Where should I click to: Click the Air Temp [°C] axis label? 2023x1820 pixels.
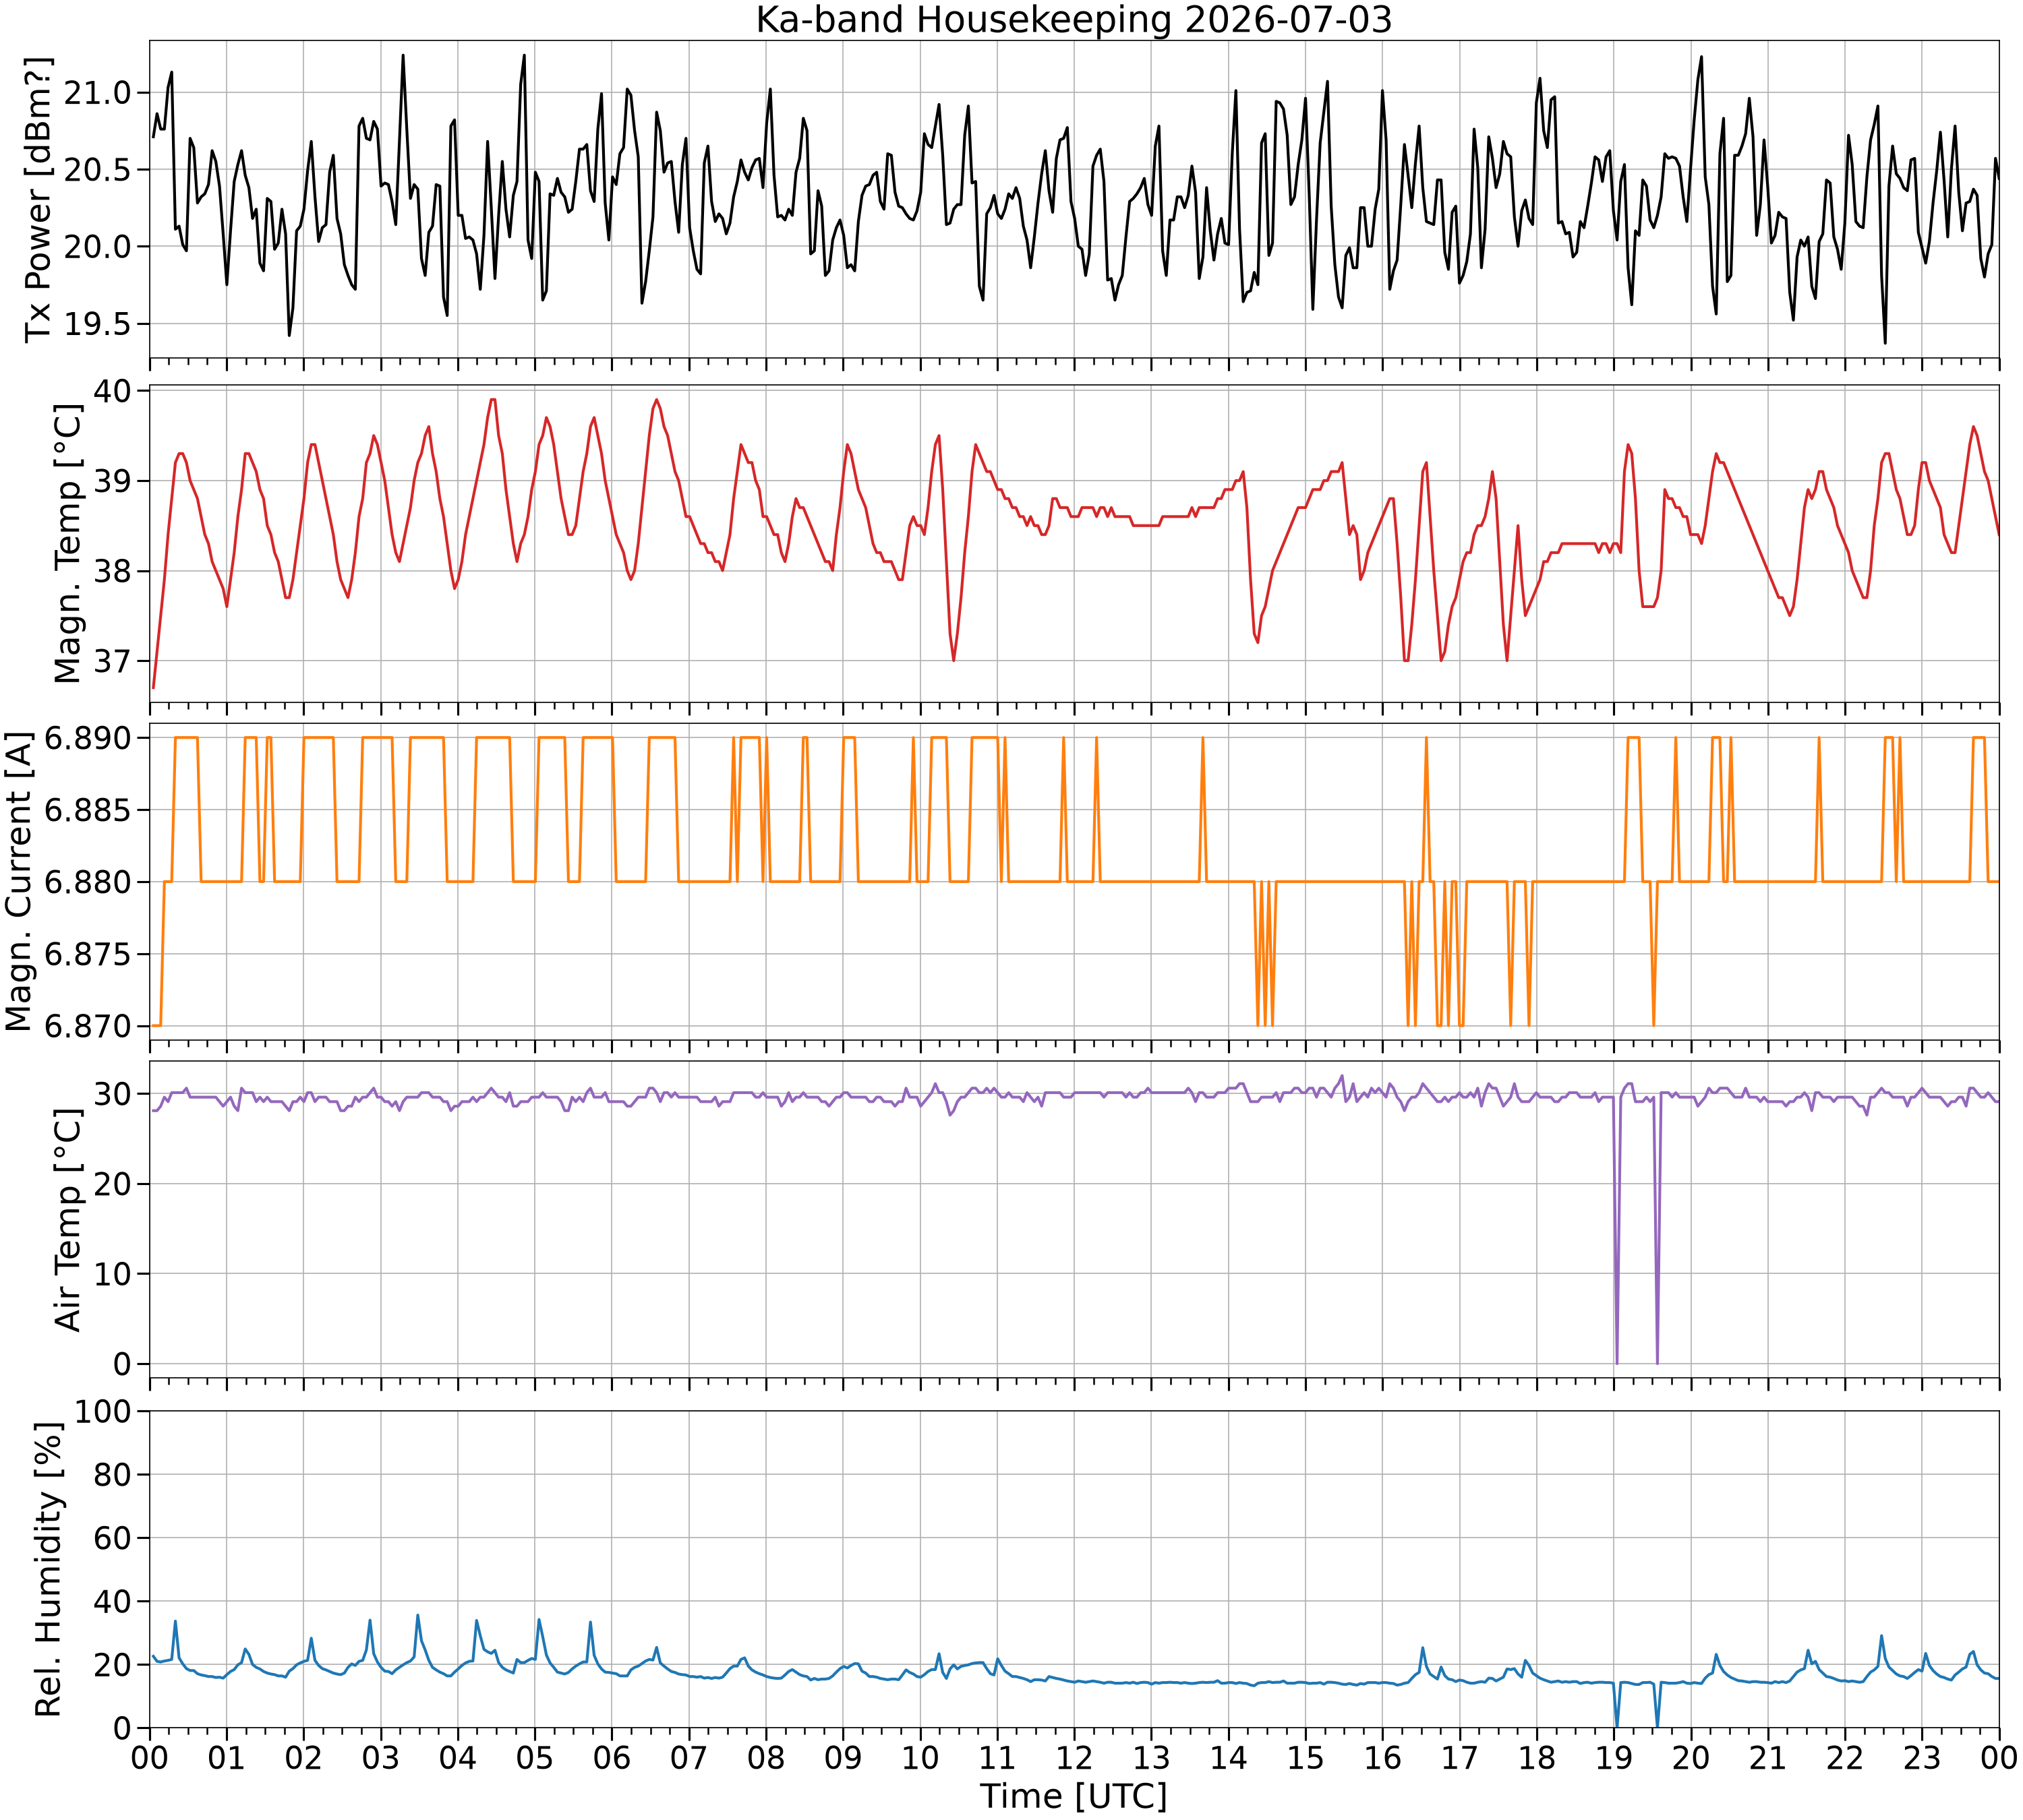click(67, 1220)
